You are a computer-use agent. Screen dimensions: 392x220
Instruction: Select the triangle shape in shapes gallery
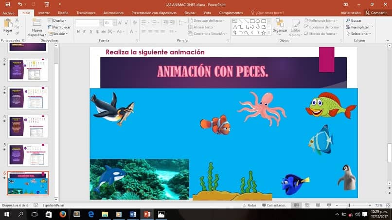(x=235, y=27)
